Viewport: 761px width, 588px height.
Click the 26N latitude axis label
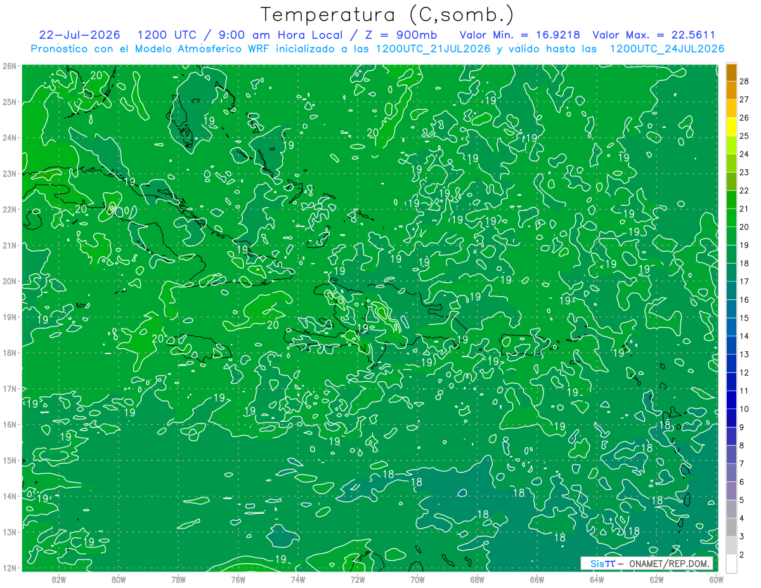point(9,66)
